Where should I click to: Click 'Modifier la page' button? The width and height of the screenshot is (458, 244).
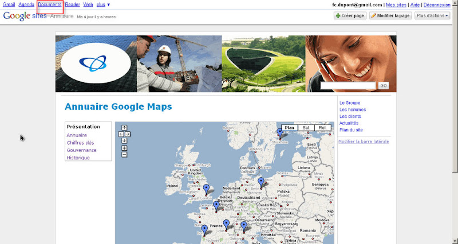tap(390, 15)
